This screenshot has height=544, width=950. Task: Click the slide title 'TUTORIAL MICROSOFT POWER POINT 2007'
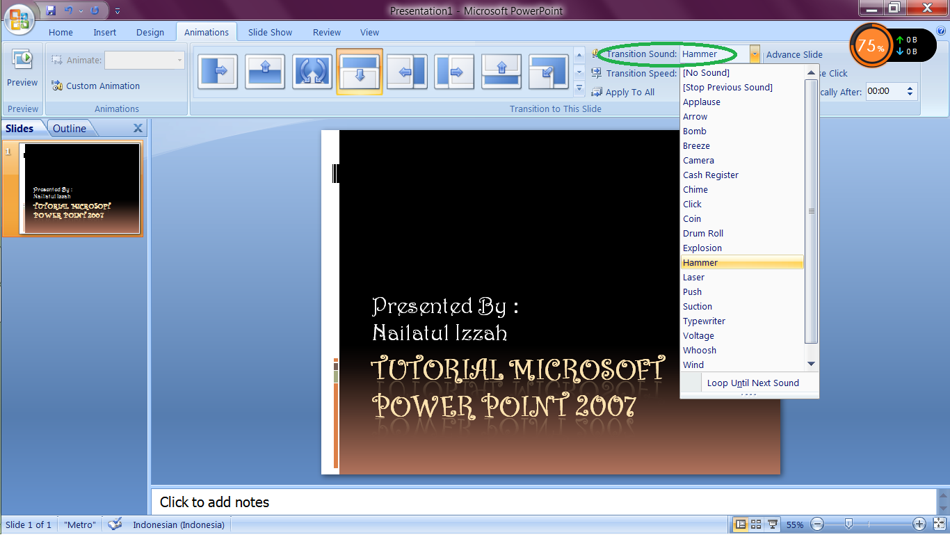pos(517,387)
